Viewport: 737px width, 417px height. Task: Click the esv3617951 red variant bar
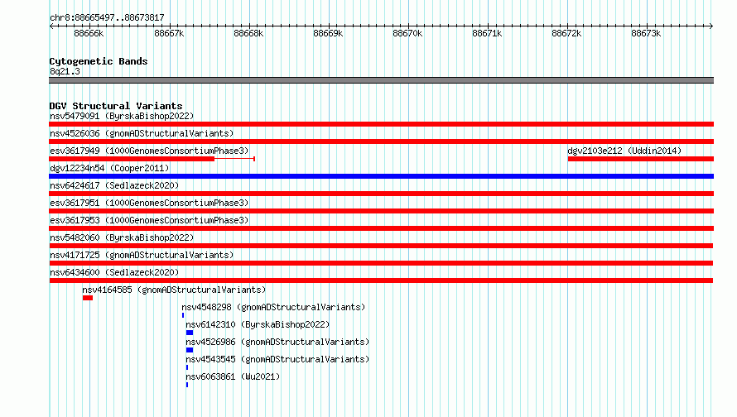(x=381, y=211)
